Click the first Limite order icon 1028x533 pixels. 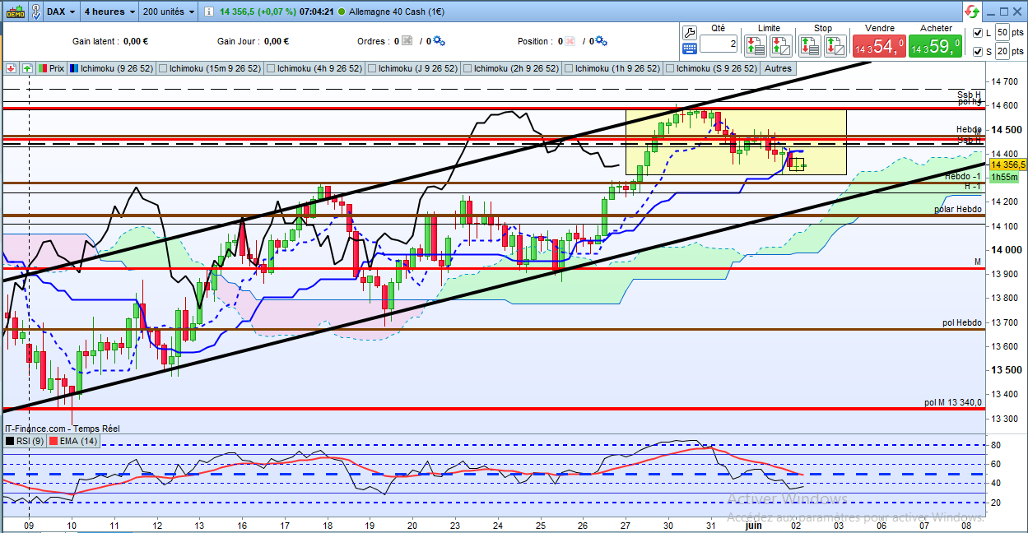pyautogui.click(x=756, y=46)
